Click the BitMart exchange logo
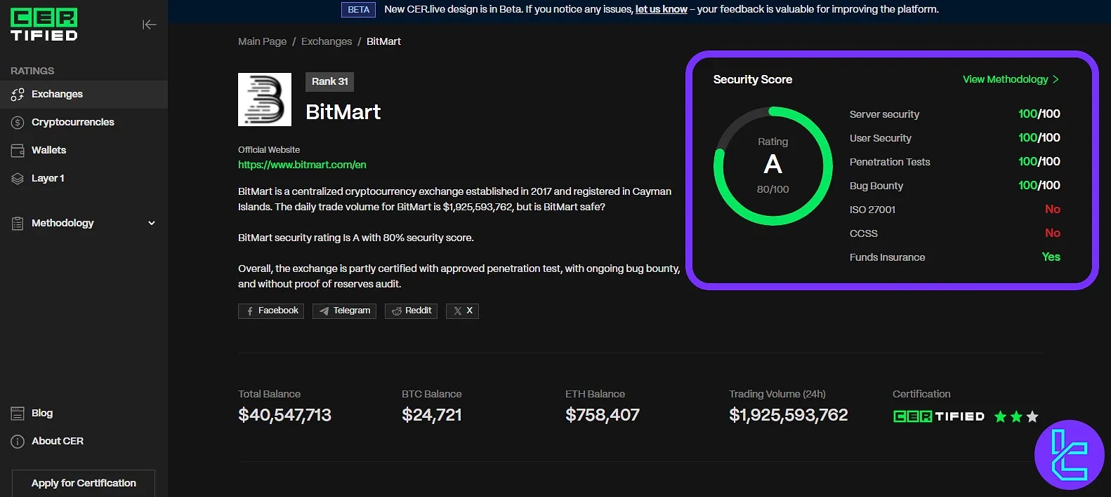 (x=265, y=100)
